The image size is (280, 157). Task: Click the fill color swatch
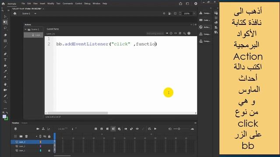tap(4, 116)
